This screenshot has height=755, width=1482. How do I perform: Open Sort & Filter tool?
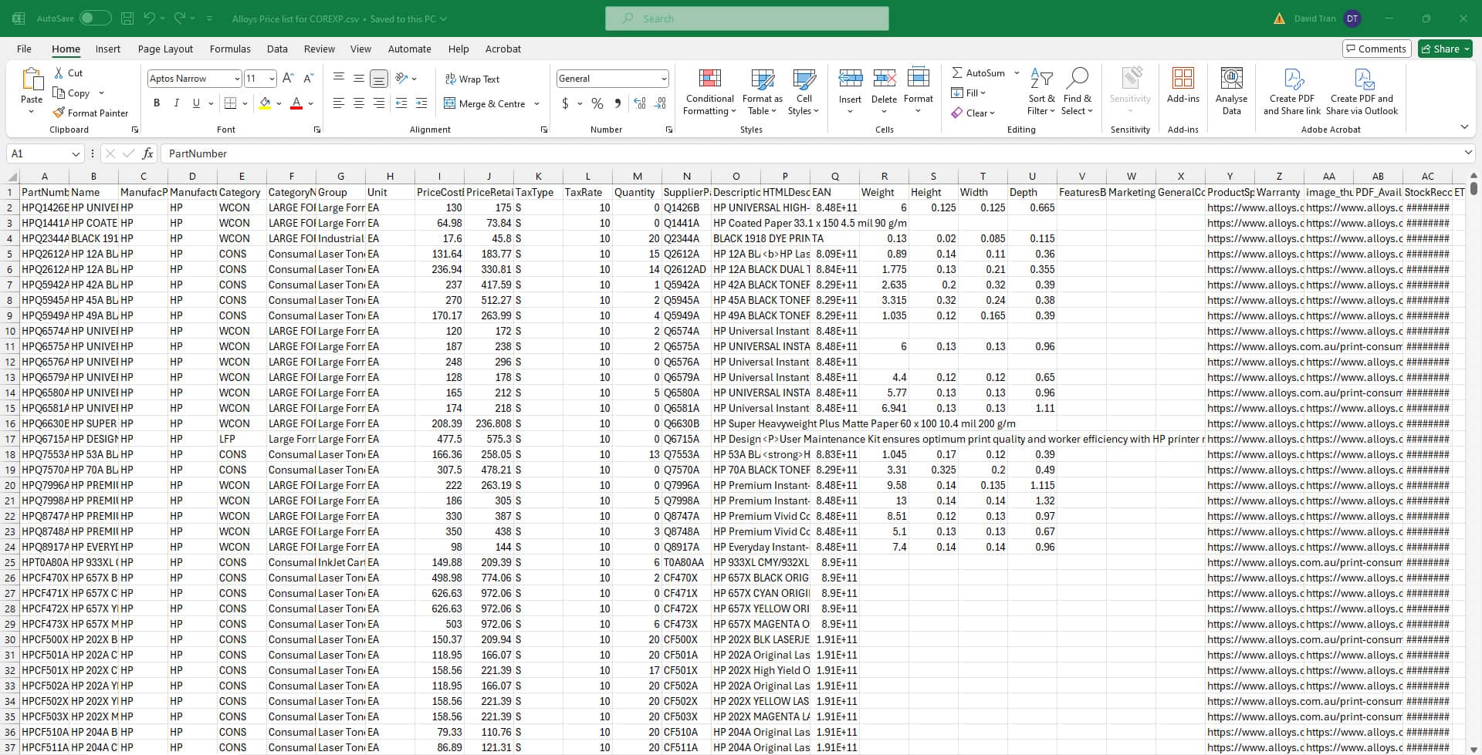(x=1040, y=91)
